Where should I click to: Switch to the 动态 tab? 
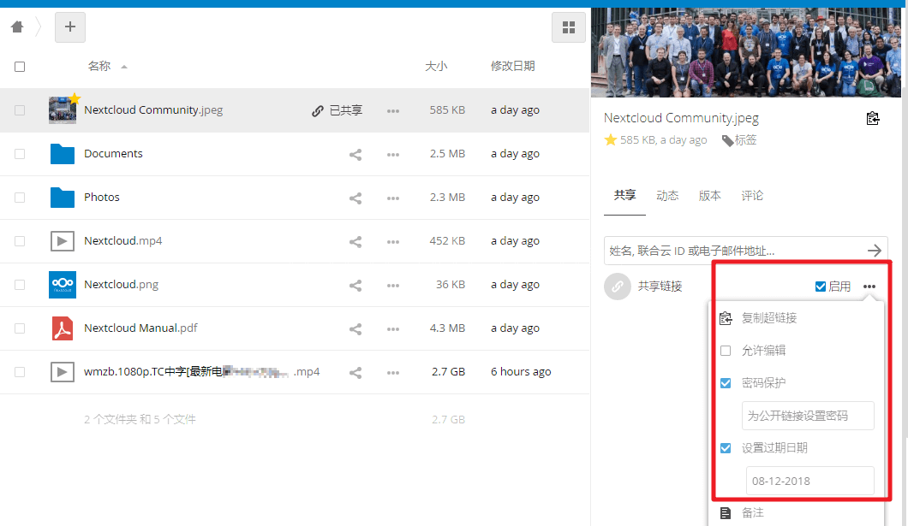click(667, 195)
